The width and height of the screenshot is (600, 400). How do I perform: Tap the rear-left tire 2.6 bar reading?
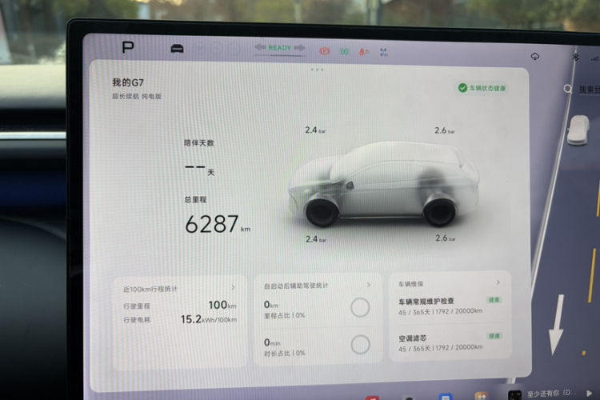445,130
